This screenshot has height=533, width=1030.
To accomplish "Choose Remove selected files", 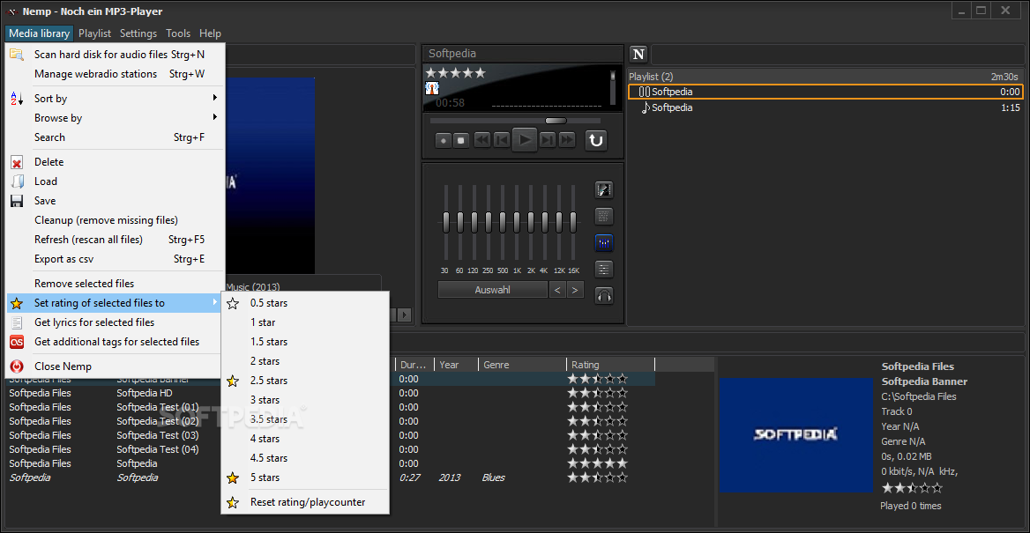I will click(x=115, y=284).
